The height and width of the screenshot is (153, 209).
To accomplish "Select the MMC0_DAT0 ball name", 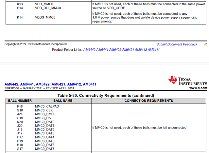I will (x=45, y=122).
